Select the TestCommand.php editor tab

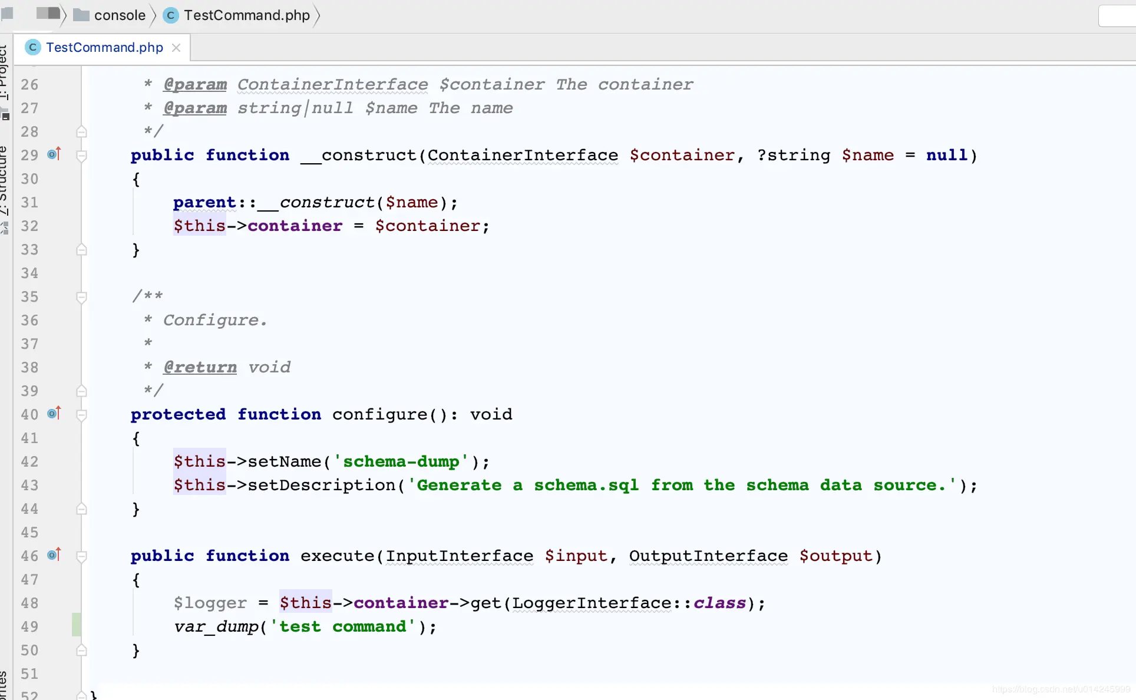point(104,47)
